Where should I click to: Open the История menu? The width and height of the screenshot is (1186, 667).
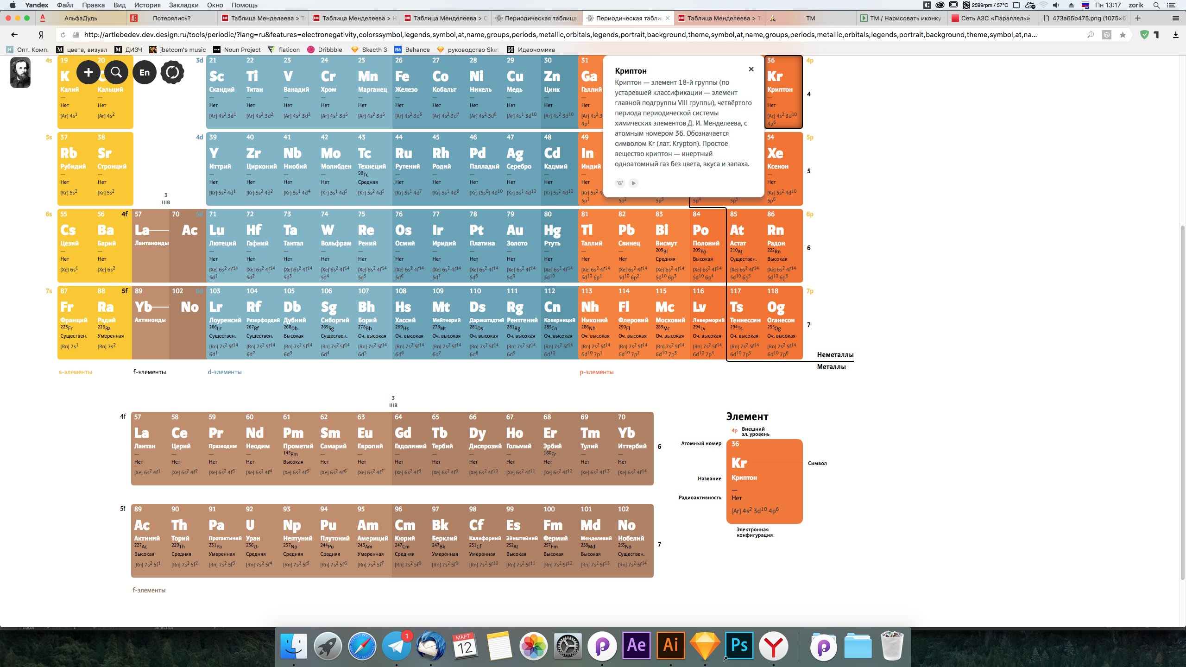coord(147,5)
